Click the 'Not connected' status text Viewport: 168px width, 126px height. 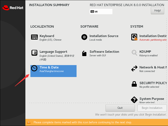pyautogui.click(x=147, y=71)
